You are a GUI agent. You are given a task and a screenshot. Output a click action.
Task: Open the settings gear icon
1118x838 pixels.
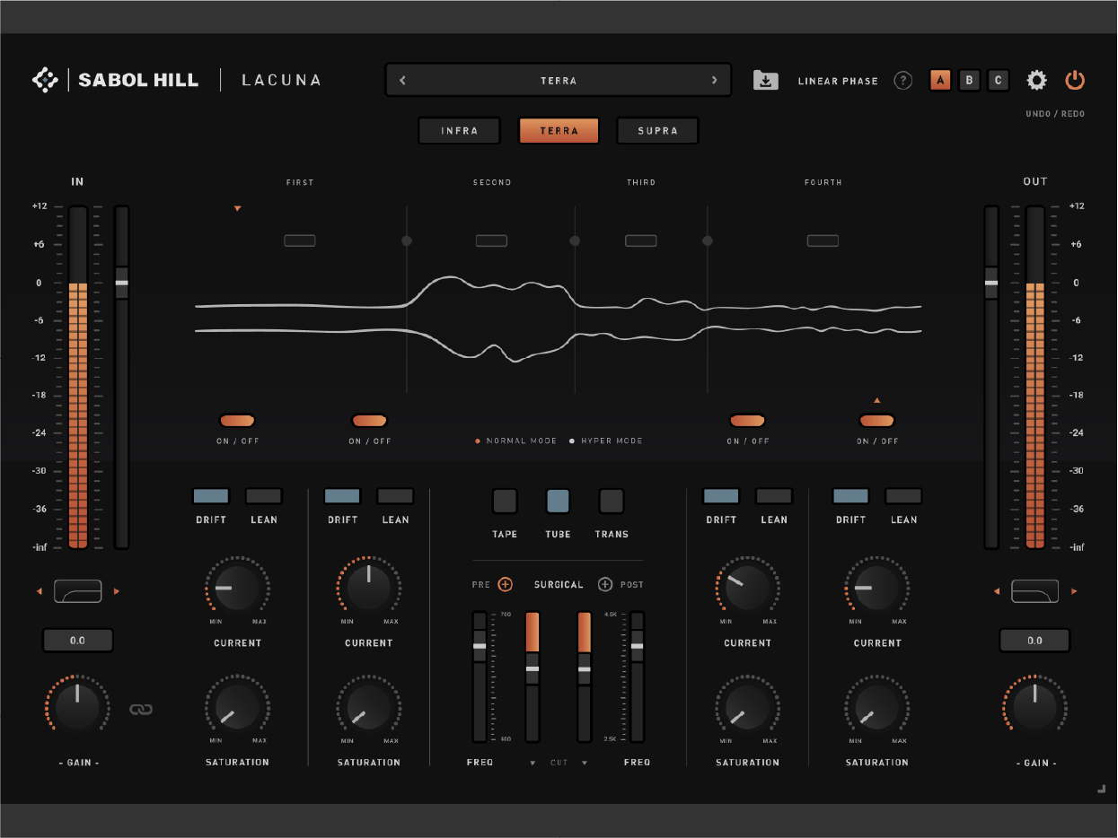coord(1037,81)
